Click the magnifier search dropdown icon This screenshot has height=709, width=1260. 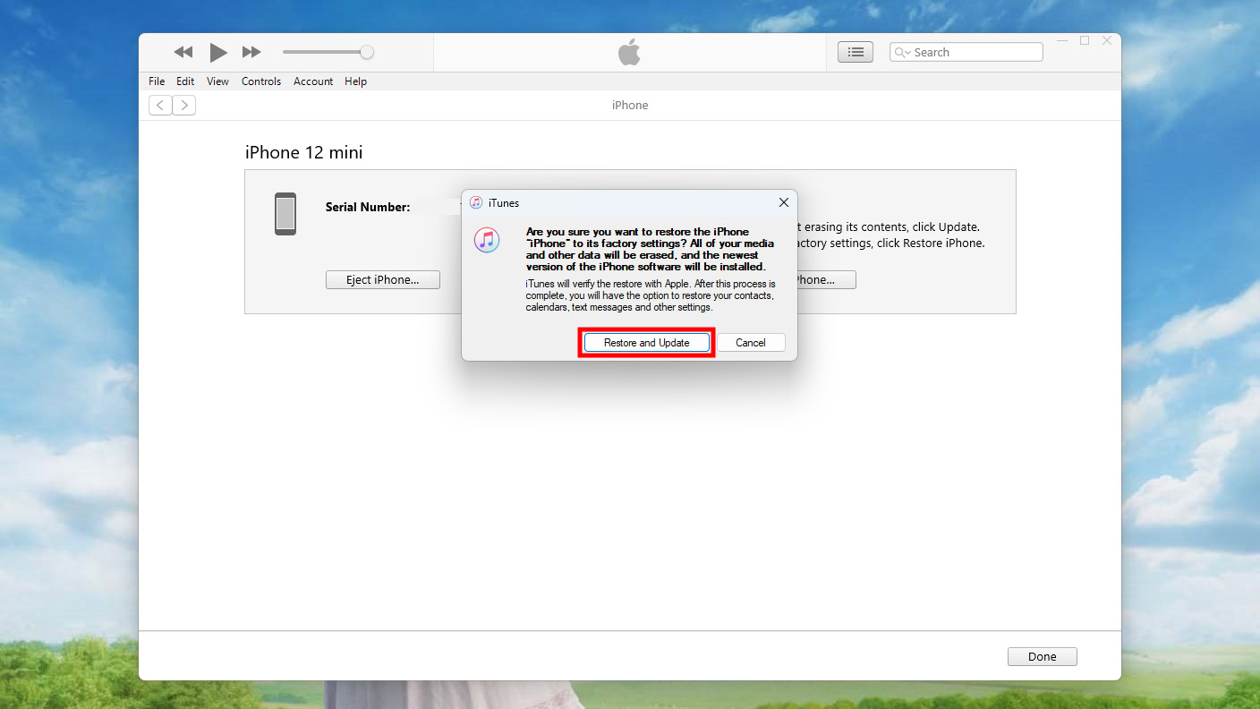902,53
